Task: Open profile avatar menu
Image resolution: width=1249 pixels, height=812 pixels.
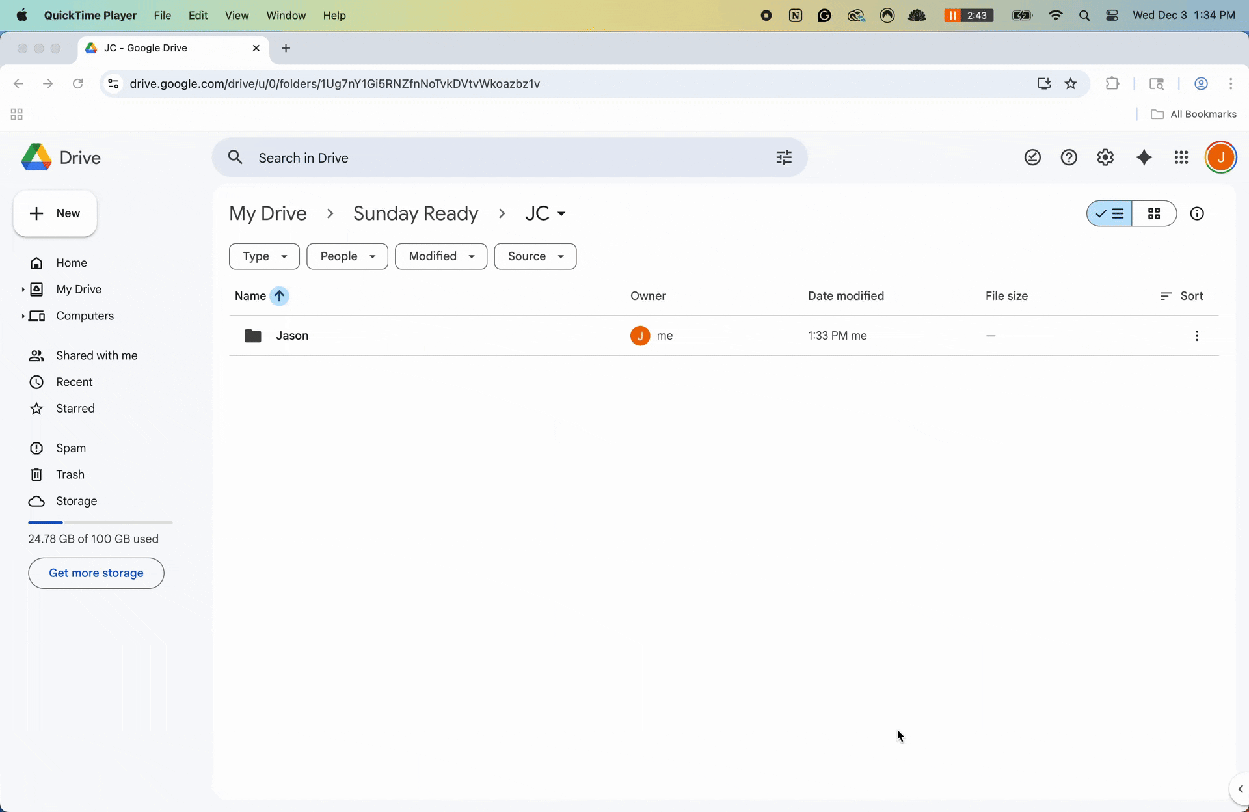Action: click(x=1221, y=157)
